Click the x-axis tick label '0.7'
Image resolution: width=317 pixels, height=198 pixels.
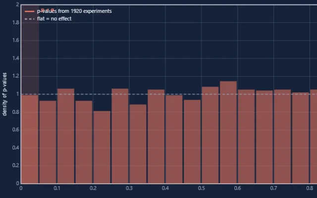click(x=273, y=188)
